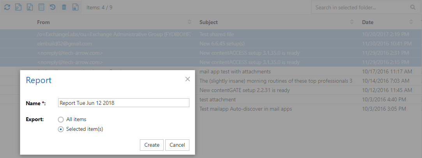The width and height of the screenshot is (422, 158).
Task: Click the trash delete icon
Action: coord(64,7)
